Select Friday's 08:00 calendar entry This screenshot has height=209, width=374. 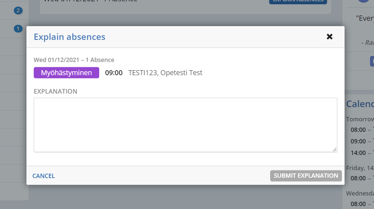(358, 178)
